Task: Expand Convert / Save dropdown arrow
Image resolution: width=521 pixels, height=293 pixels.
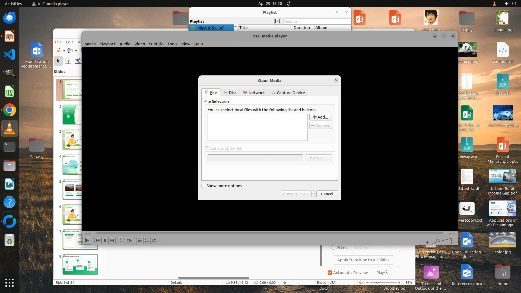Action: 313,194
